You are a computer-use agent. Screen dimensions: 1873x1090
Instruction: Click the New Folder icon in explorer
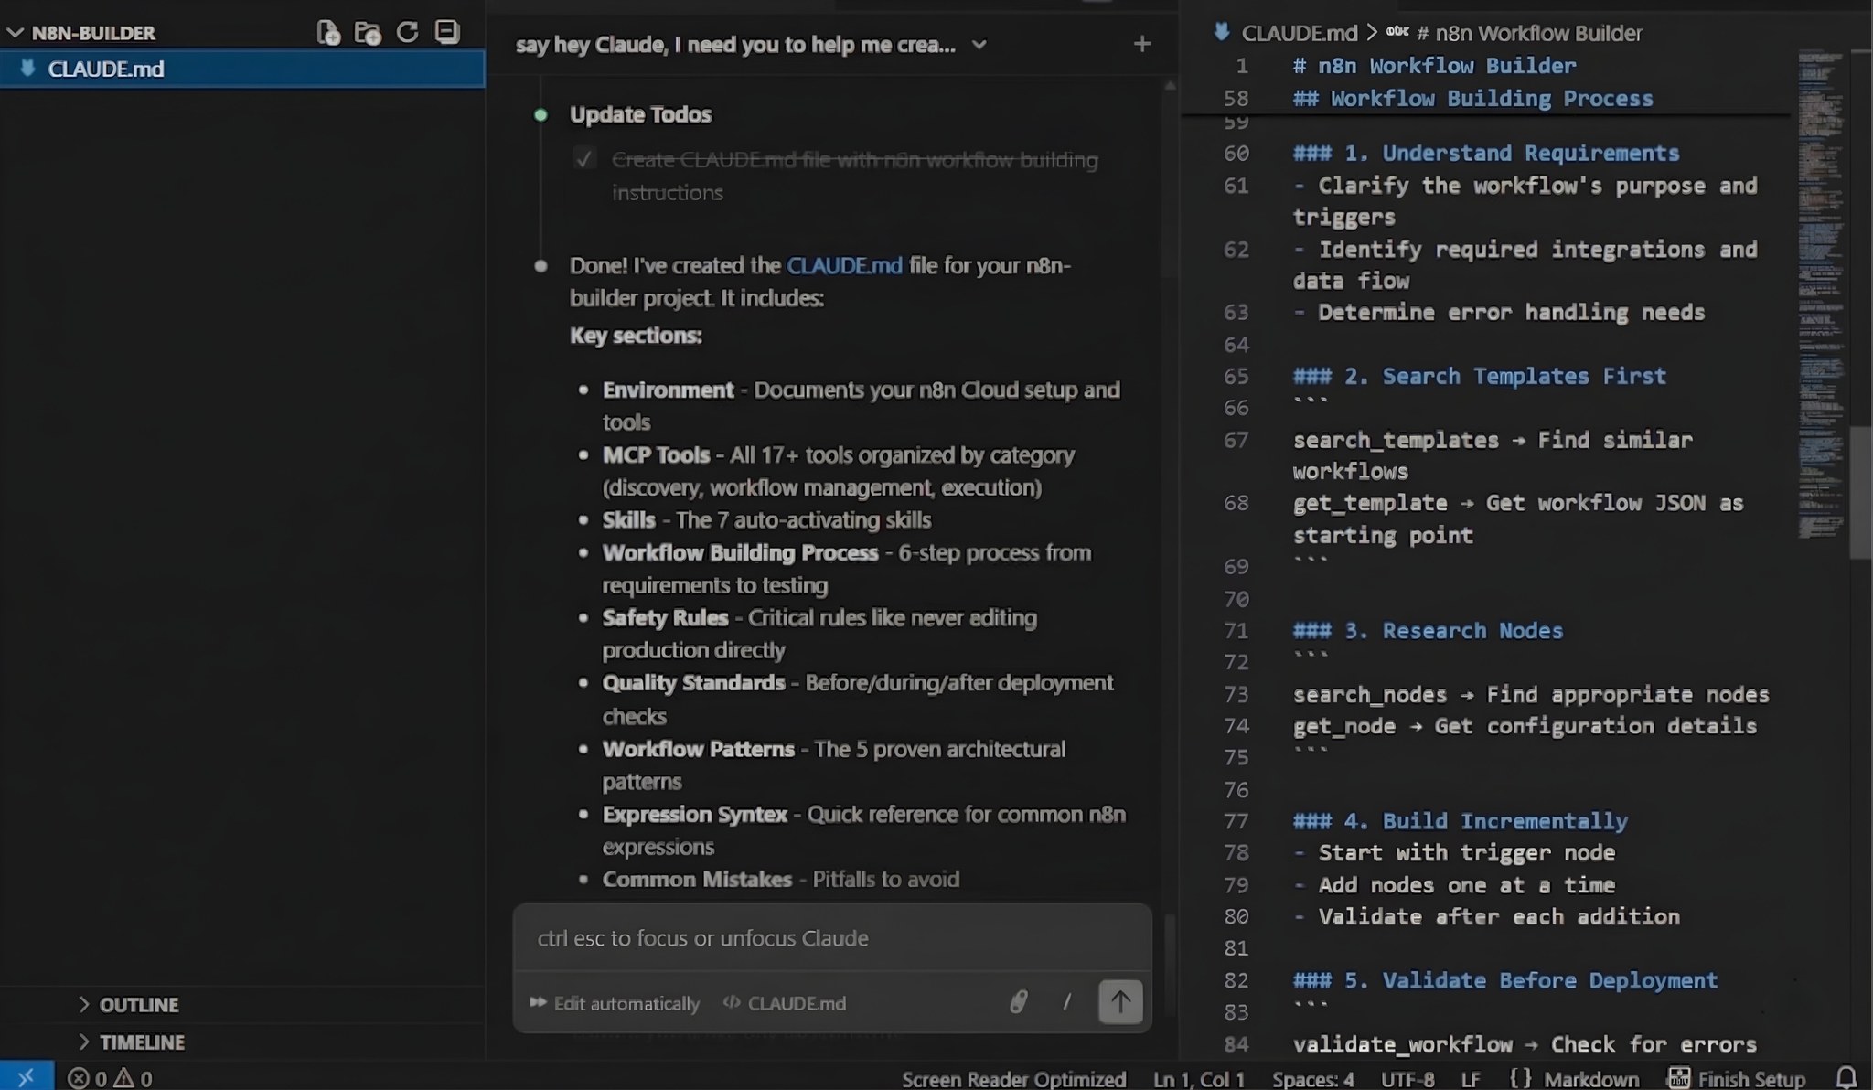(x=368, y=33)
